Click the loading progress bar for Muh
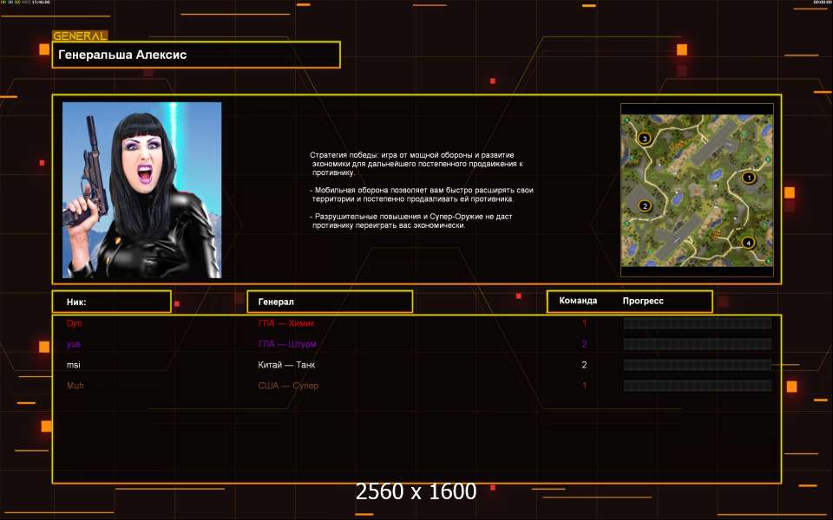Image resolution: width=833 pixels, height=520 pixels. (x=697, y=386)
